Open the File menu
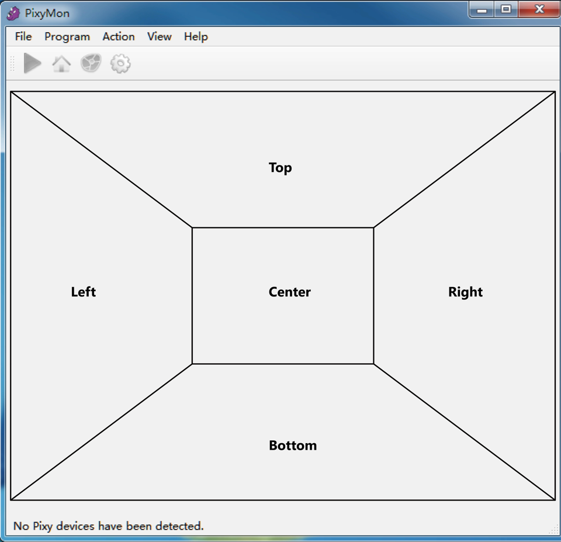The image size is (561, 542). click(23, 36)
